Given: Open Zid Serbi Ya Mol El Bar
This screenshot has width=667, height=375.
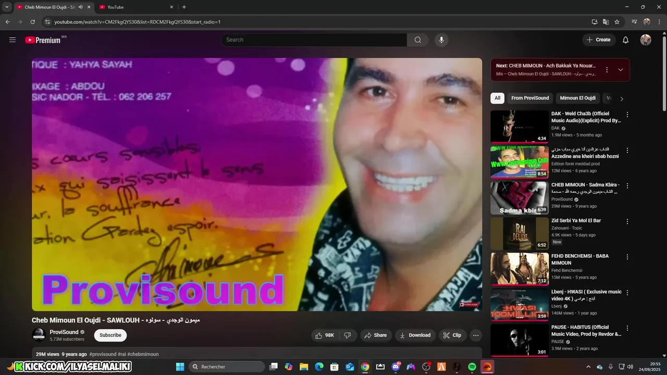Looking at the screenshot, I should (576, 220).
